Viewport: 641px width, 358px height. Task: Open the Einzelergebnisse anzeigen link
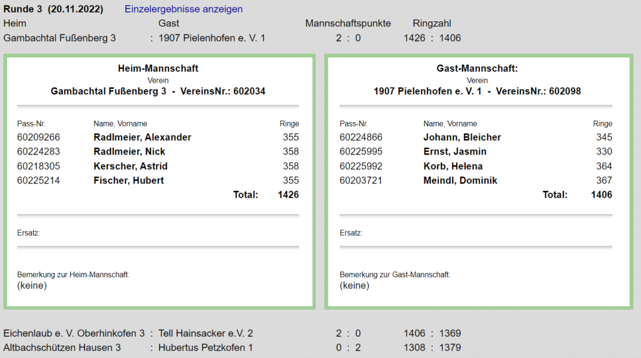click(183, 9)
